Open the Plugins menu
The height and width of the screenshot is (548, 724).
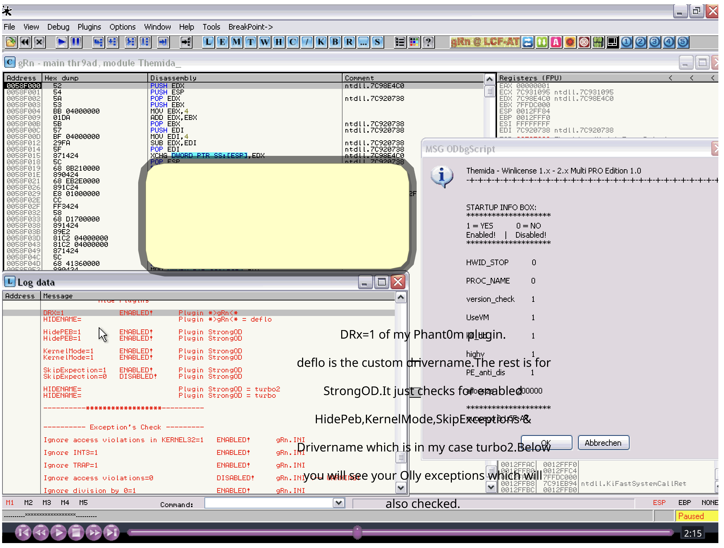(x=89, y=27)
